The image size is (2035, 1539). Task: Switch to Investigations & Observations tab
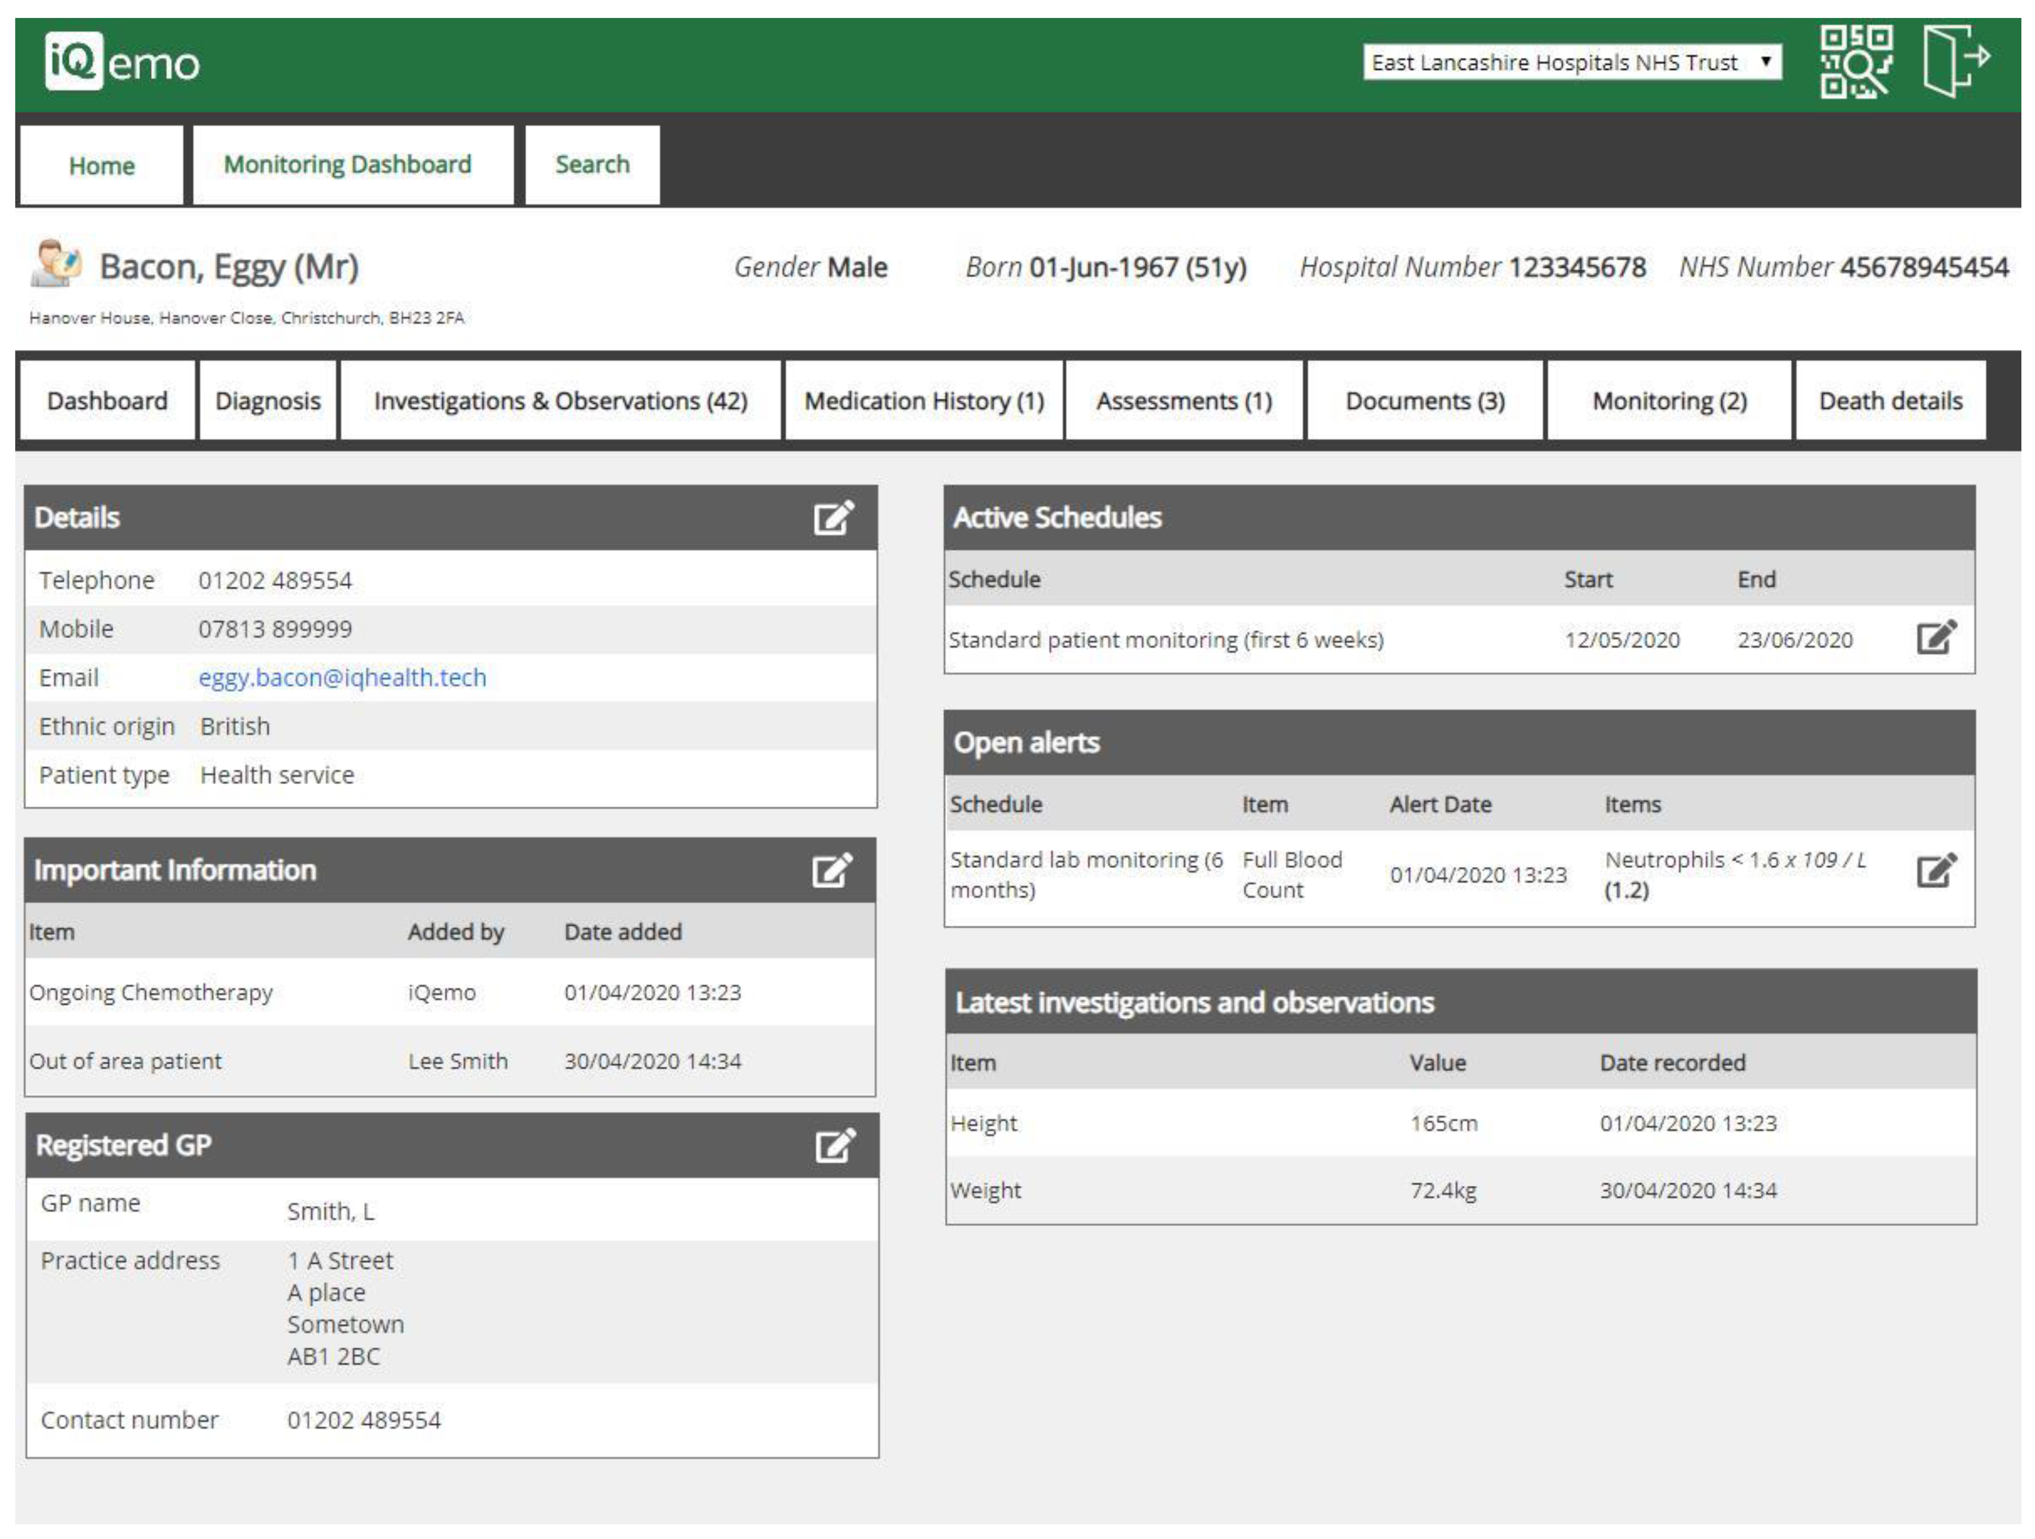point(560,401)
